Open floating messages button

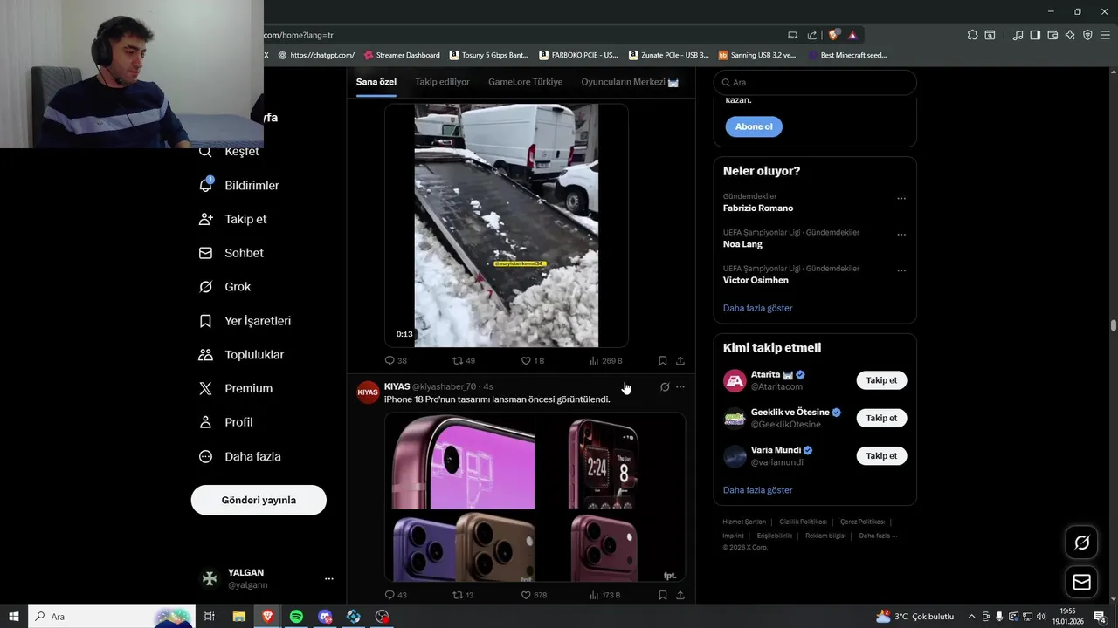tap(1082, 582)
